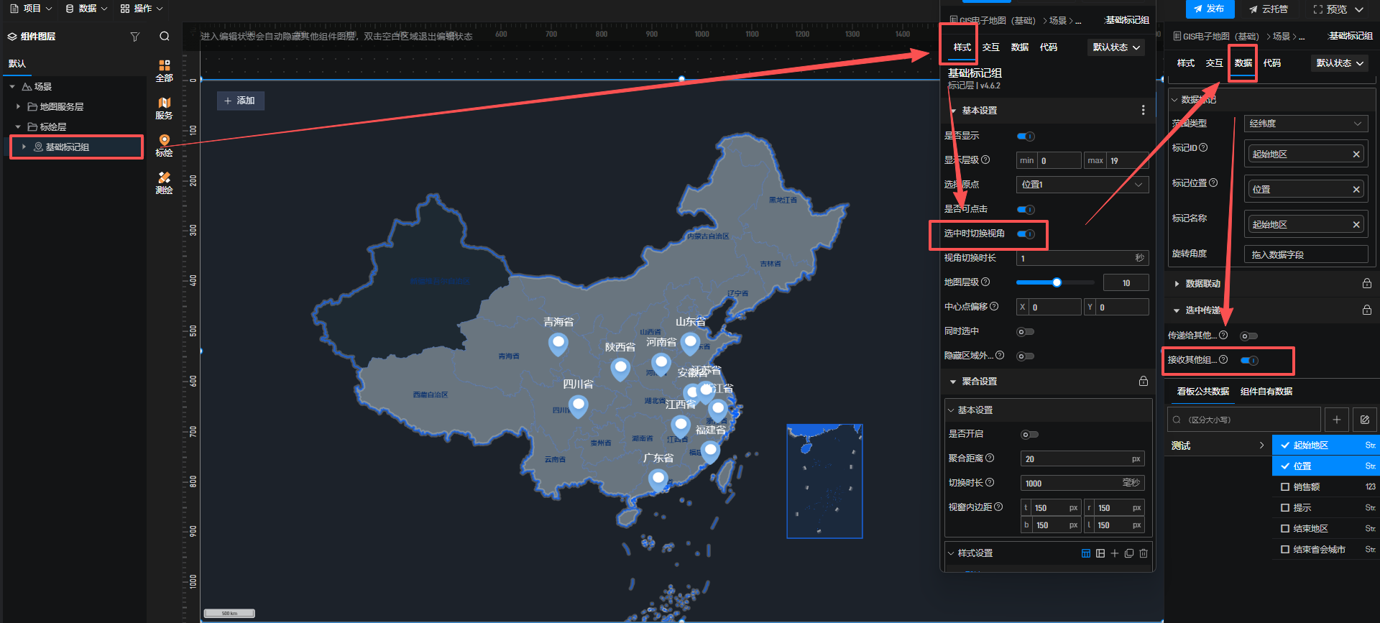The height and width of the screenshot is (623, 1380).
Task: Select the 服务 category icon
Action: pos(165,108)
